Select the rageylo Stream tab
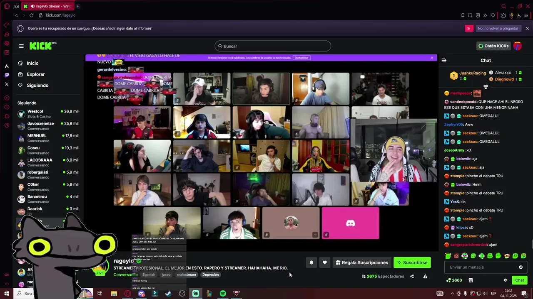The width and height of the screenshot is (533, 299). click(x=49, y=6)
